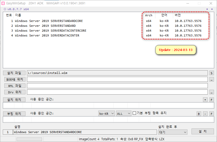The width and height of the screenshot is (217, 142).
Task: Click the Arch column header
Action: (x=149, y=15)
